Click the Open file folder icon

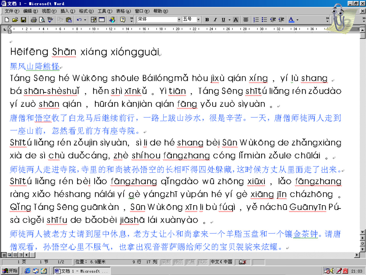click(x=15, y=20)
